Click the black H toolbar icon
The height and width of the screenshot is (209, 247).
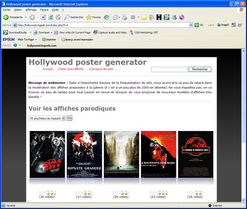pyautogui.click(x=159, y=17)
